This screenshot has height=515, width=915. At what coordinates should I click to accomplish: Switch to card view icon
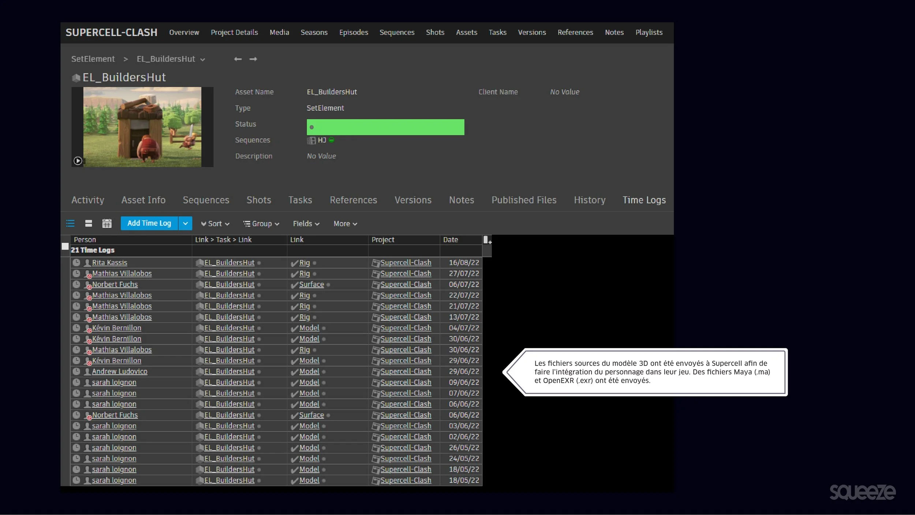pos(89,223)
